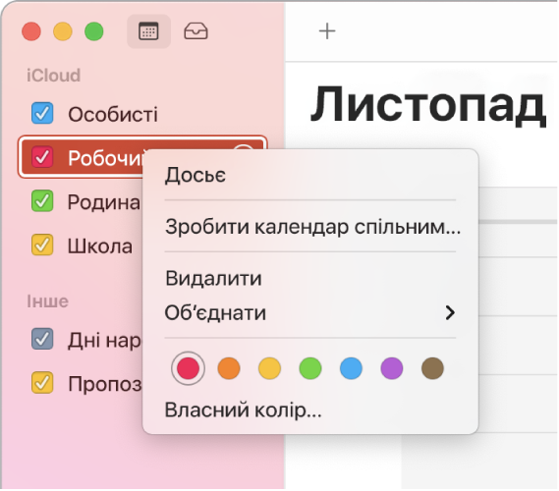The height and width of the screenshot is (491, 559).
Task: Click the Листопад month title
Action: click(427, 105)
